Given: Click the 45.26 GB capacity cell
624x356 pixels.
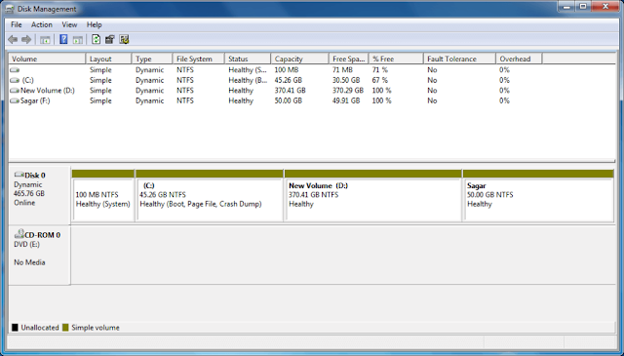Looking at the screenshot, I should [x=289, y=80].
